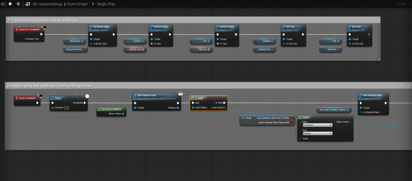Click the Backround variable node
This screenshot has width=412, height=181.
tap(75, 41)
